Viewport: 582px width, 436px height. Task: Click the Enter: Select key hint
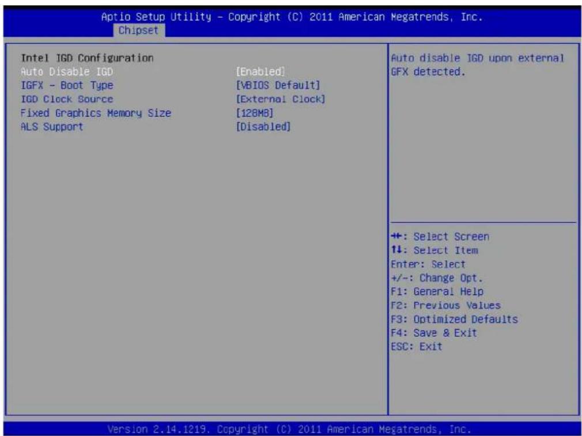(x=428, y=264)
